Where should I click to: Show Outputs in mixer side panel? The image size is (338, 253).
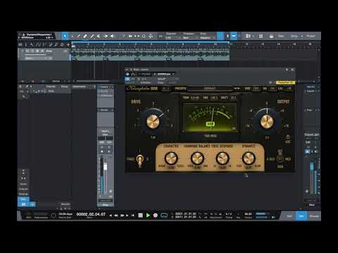pyautogui.click(x=23, y=189)
